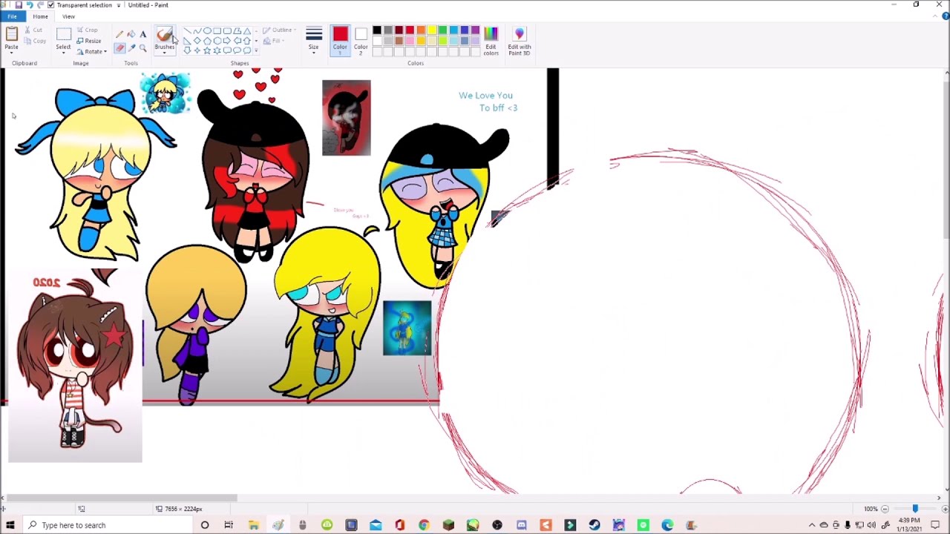Adjust the zoom slider handle

click(x=915, y=509)
